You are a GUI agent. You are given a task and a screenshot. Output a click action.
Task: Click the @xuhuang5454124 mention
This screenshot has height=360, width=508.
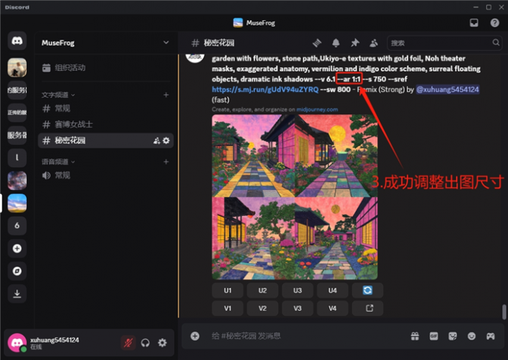pyautogui.click(x=447, y=90)
